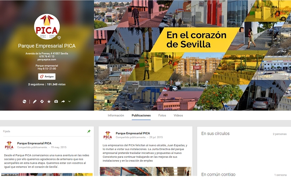Click the Parque empresarial category label
The width and height of the screenshot is (291, 181).
tap(47, 66)
